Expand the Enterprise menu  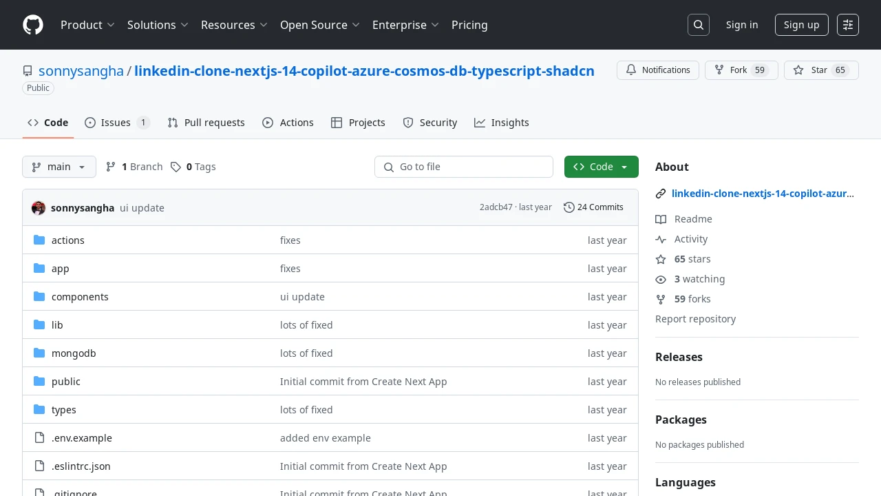[x=405, y=25]
